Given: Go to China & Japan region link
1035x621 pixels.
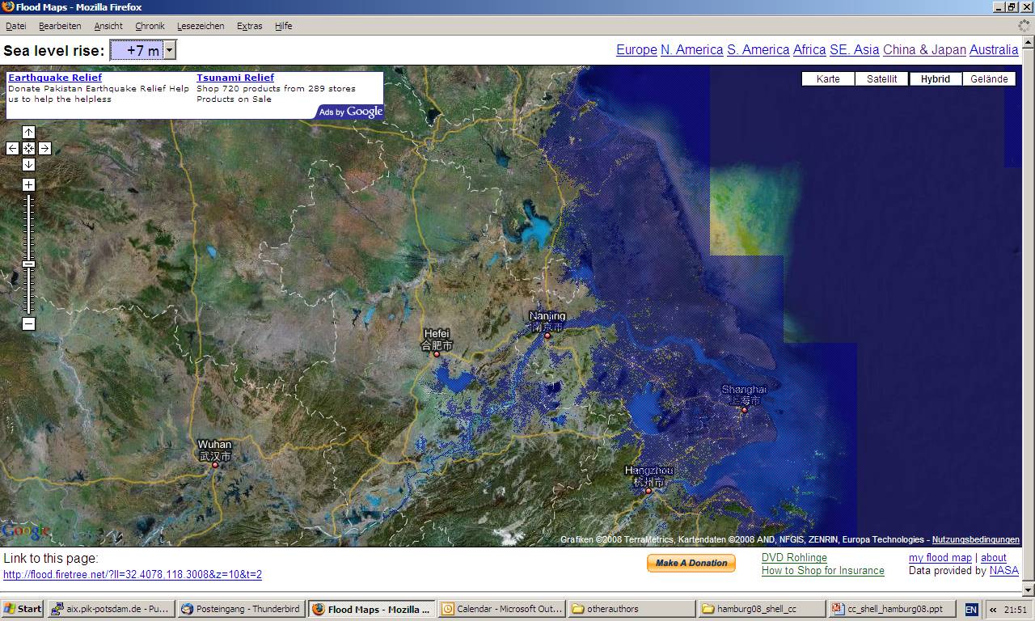Looking at the screenshot, I should point(924,50).
